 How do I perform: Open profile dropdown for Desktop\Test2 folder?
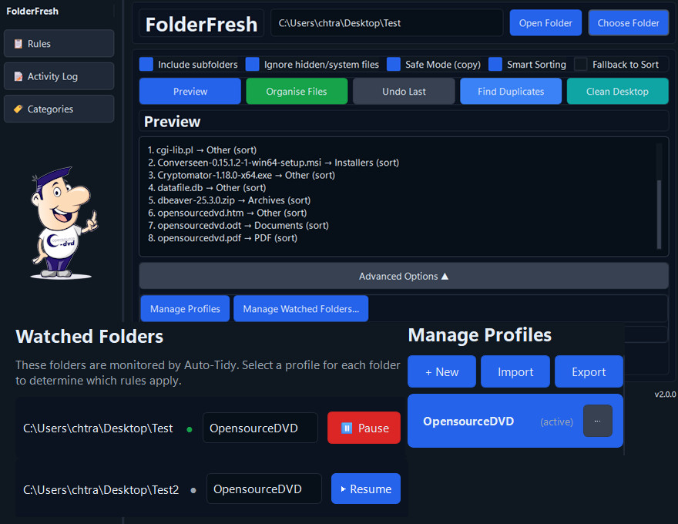(x=264, y=489)
